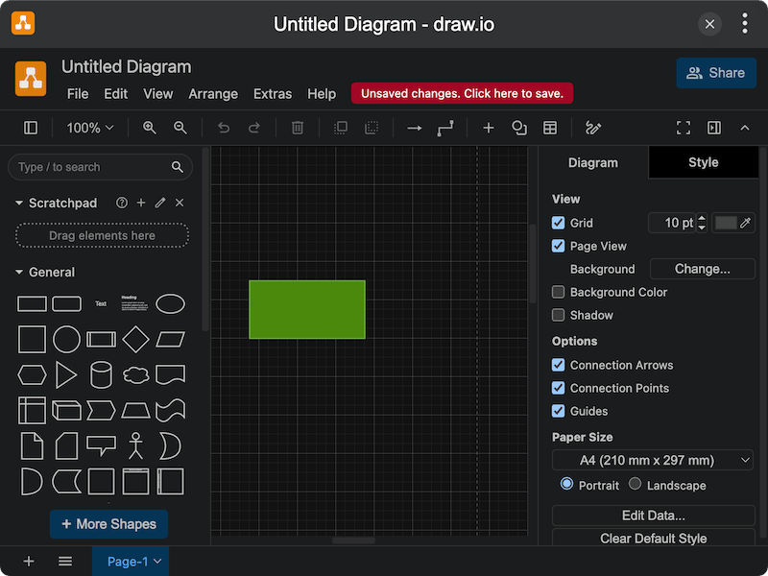Viewport: 768px width, 576px height.
Task: Open the Edit menu
Action: point(115,93)
